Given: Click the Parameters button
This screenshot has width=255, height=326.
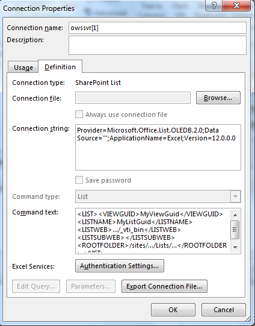Looking at the screenshot, I should pos(91,286).
